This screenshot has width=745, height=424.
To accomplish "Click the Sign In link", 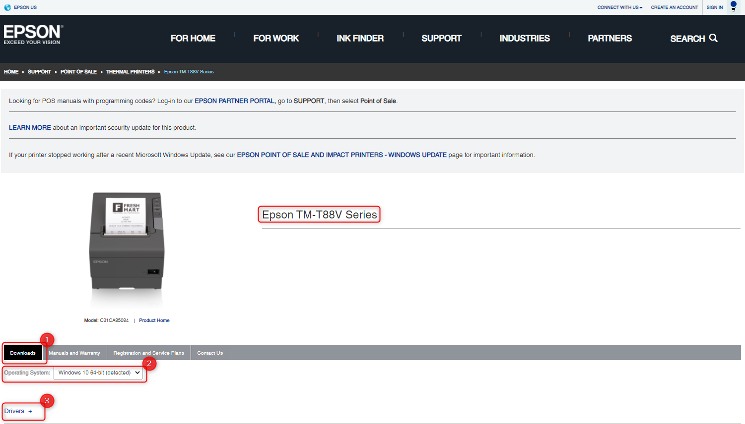I will click(715, 7).
